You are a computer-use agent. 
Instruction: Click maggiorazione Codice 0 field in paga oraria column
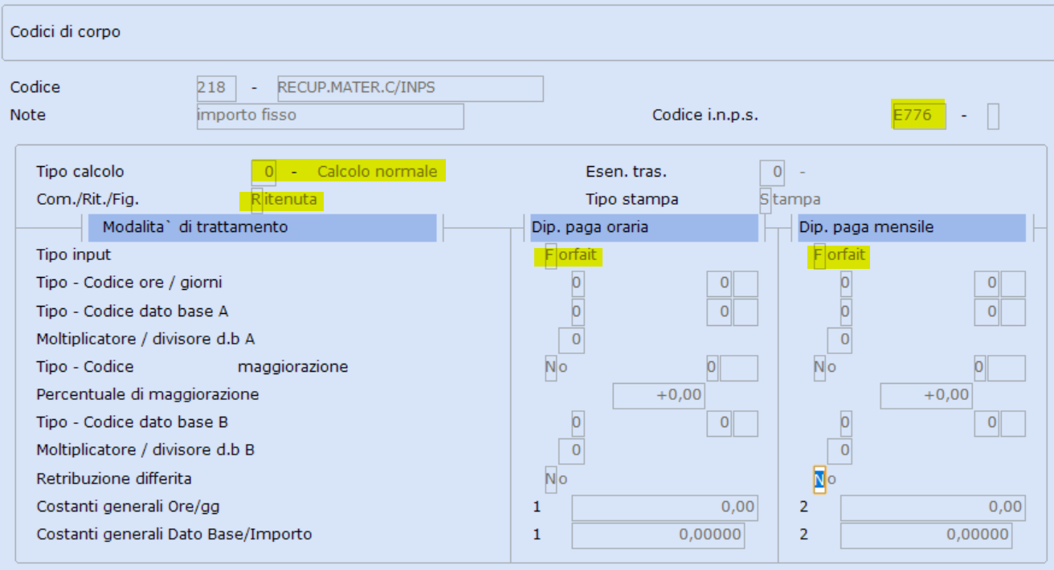pyautogui.click(x=712, y=368)
